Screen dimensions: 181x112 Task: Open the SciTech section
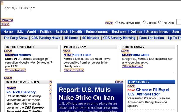(x=62, y=32)
